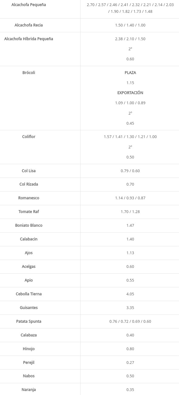The image size is (179, 395).
Task: Click the Romanesco prices 1.14 / 0.93 / 0.87
Action: [130, 198]
